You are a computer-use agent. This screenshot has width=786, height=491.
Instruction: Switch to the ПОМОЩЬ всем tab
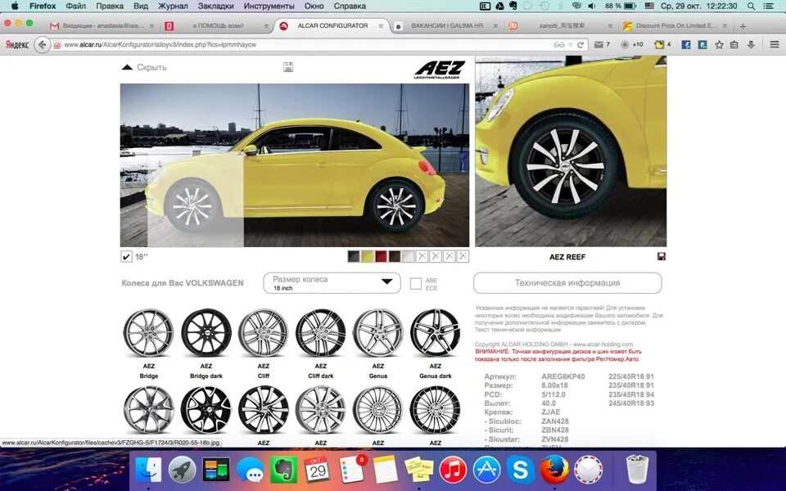pos(216,25)
